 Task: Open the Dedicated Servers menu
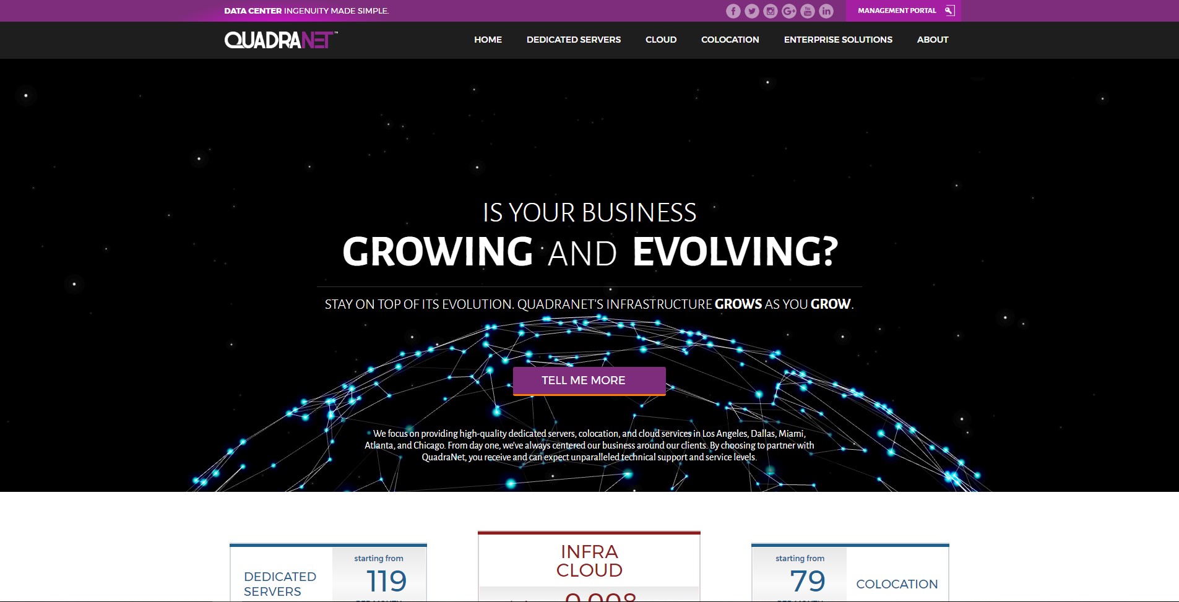574,40
